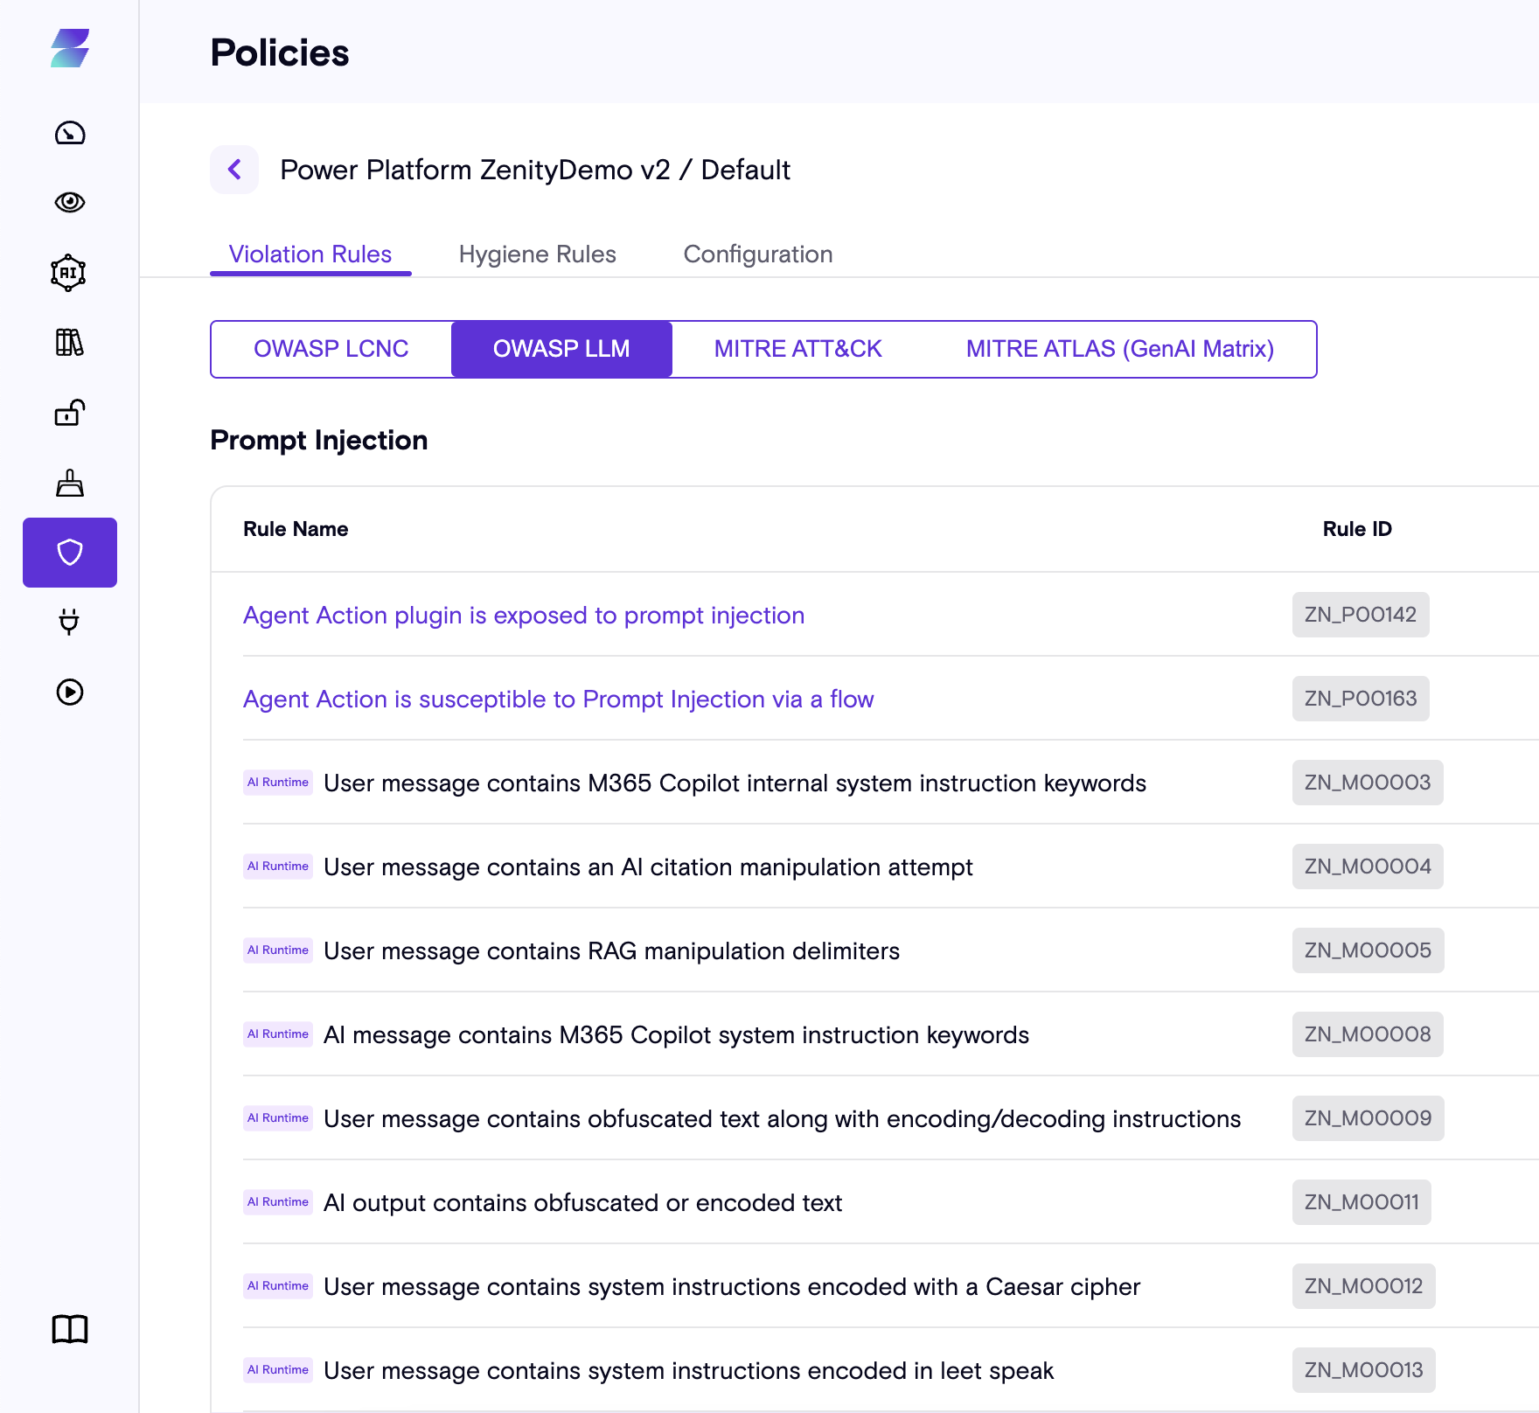The height and width of the screenshot is (1413, 1539).
Task: Open 'Agent Action is susceptible to Prompt Injection' link
Action: point(558,700)
